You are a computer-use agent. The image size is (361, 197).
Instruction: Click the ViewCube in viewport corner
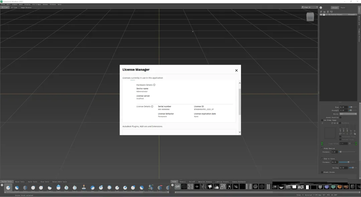pyautogui.click(x=310, y=17)
